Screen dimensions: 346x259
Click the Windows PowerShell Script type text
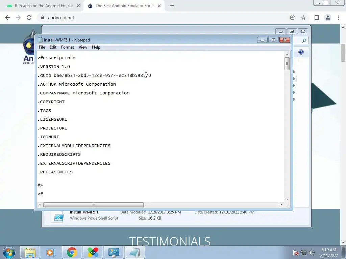point(94,218)
